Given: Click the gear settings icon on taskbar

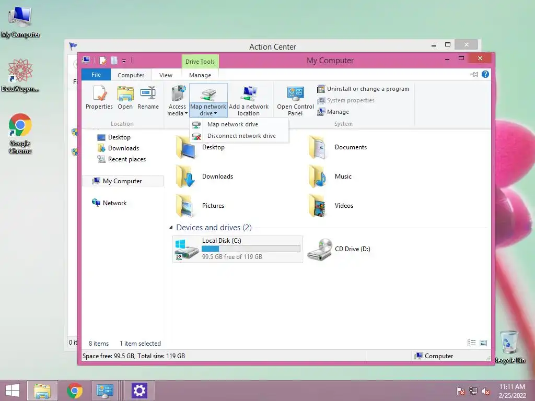Looking at the screenshot, I should [139, 391].
